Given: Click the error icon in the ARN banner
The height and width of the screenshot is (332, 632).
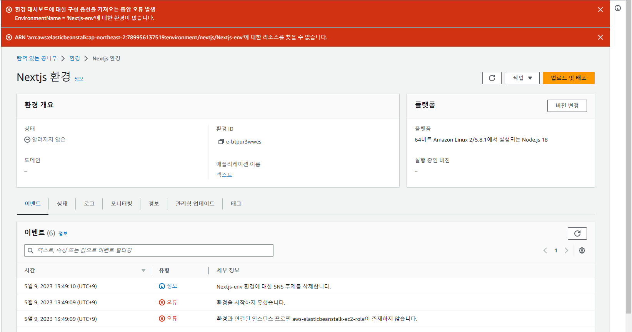Looking at the screenshot, I should coord(9,37).
